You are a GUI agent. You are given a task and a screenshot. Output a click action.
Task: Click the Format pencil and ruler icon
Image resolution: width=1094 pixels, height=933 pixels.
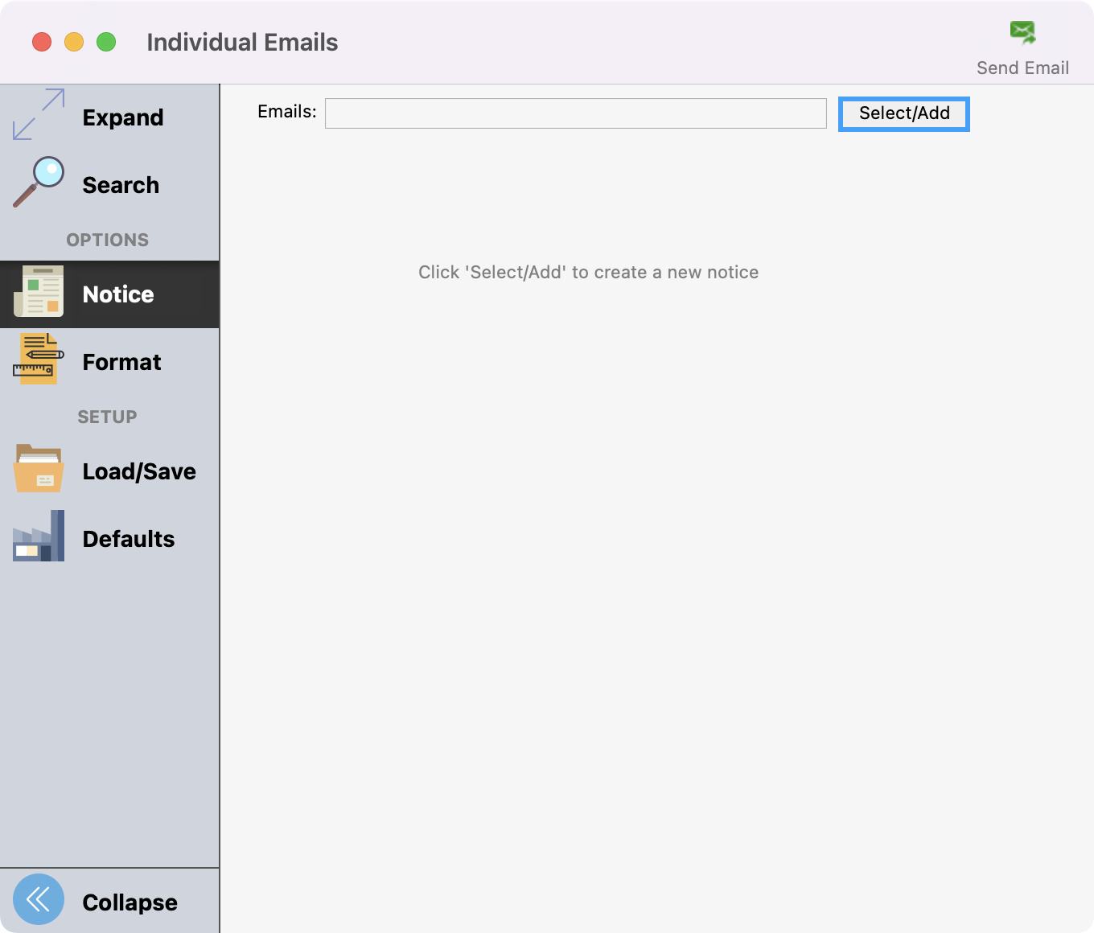click(39, 360)
